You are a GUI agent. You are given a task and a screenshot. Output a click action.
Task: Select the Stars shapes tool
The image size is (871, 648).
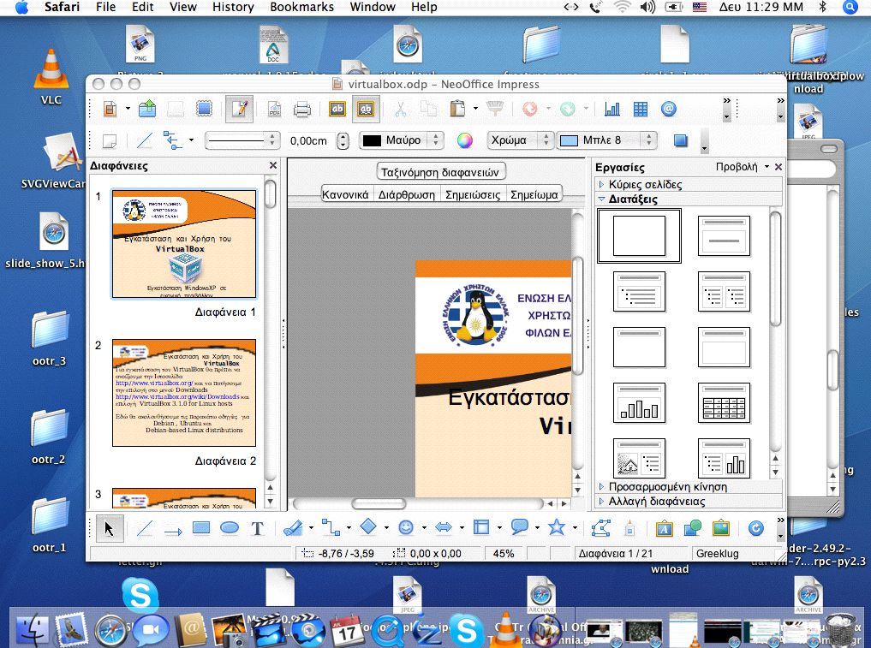tap(557, 527)
